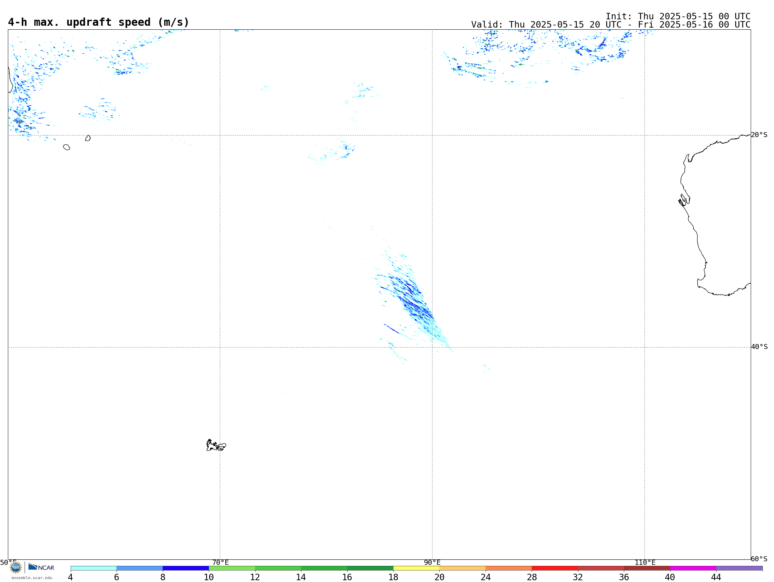Screen dimensions: 774x582
Task: Click the 50°E longitude label
Action: click(8, 562)
